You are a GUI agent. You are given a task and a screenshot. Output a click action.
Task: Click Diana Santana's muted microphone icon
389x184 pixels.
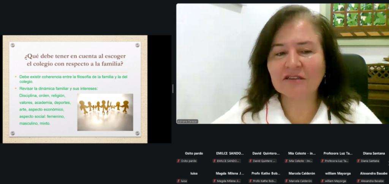(358, 161)
